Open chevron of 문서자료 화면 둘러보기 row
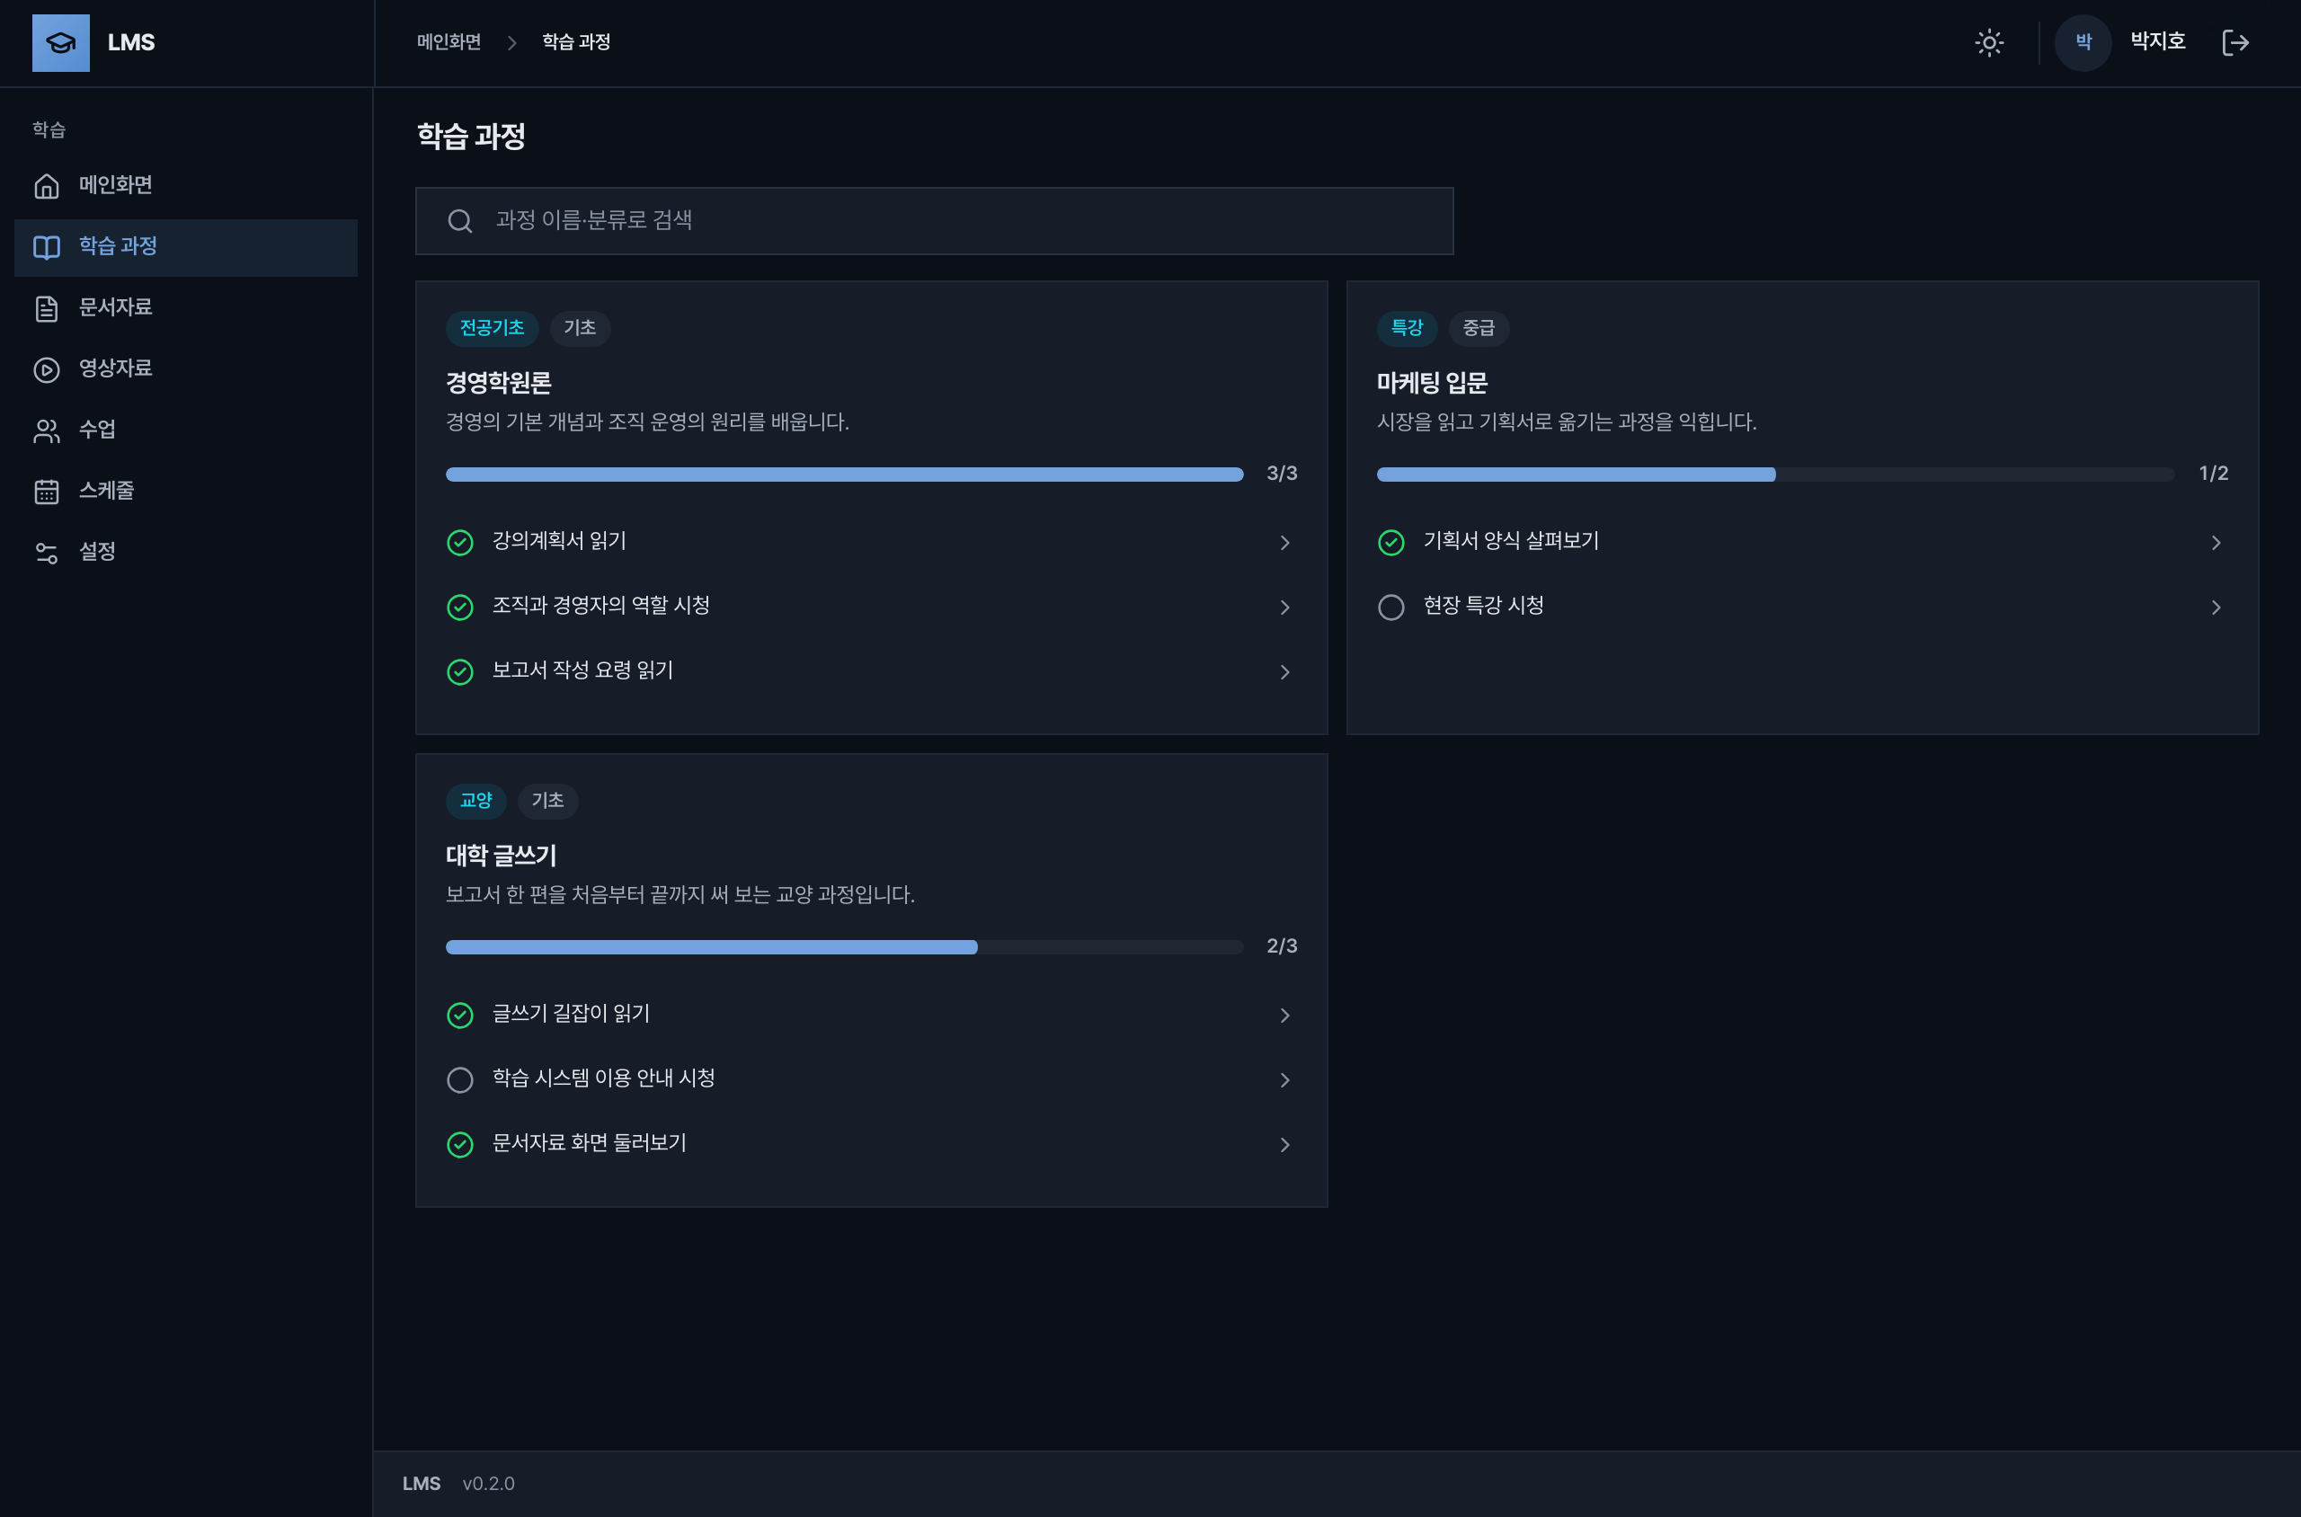This screenshot has width=2301, height=1517. pyautogui.click(x=1285, y=1145)
